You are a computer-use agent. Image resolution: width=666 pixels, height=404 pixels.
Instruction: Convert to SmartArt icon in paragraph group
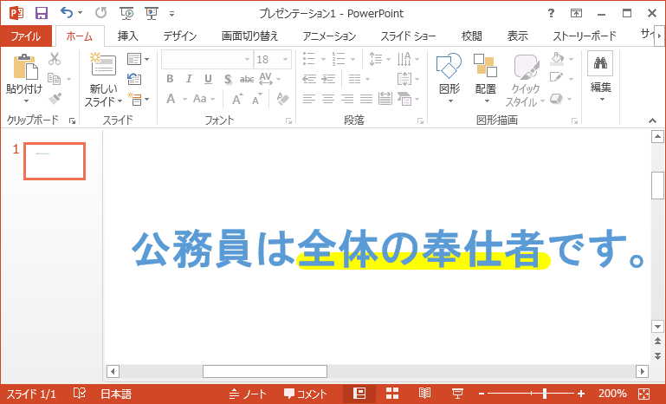[404, 99]
